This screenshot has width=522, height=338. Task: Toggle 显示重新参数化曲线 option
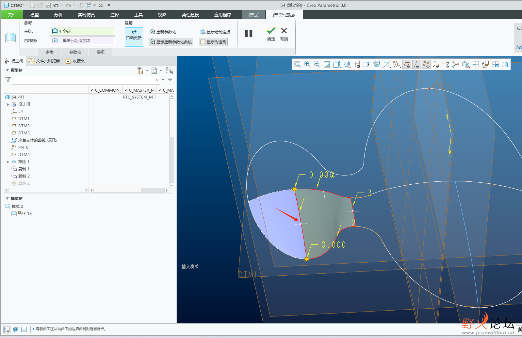tap(171, 42)
